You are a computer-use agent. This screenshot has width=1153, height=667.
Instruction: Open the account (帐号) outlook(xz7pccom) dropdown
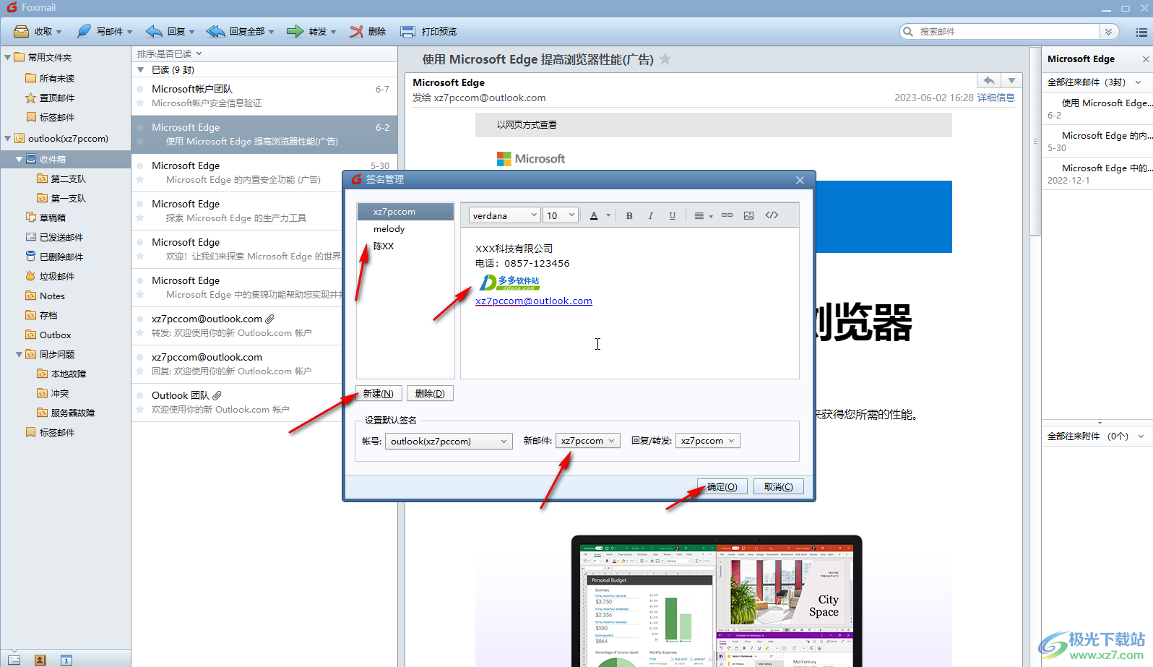pos(449,441)
